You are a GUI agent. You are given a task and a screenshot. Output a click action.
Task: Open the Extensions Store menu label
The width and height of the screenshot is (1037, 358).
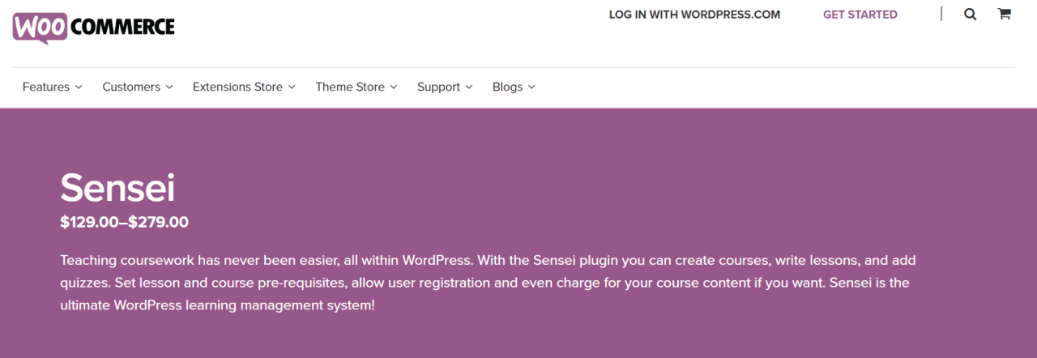coord(237,87)
